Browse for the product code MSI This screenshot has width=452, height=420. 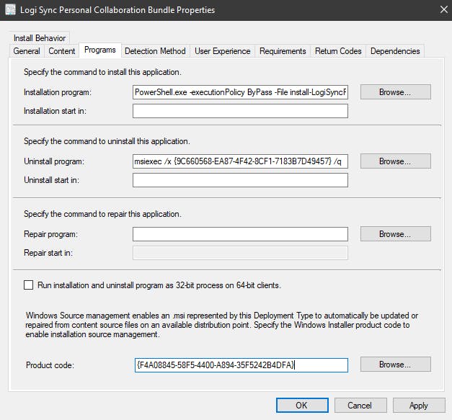pos(396,365)
